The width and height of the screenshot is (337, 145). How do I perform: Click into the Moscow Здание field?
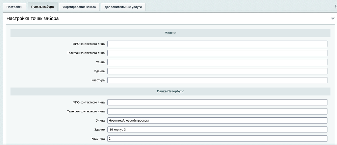click(x=217, y=71)
